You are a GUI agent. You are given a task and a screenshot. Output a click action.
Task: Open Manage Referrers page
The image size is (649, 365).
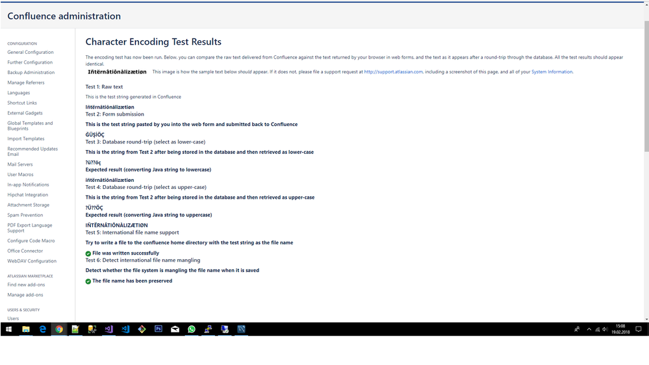click(26, 82)
